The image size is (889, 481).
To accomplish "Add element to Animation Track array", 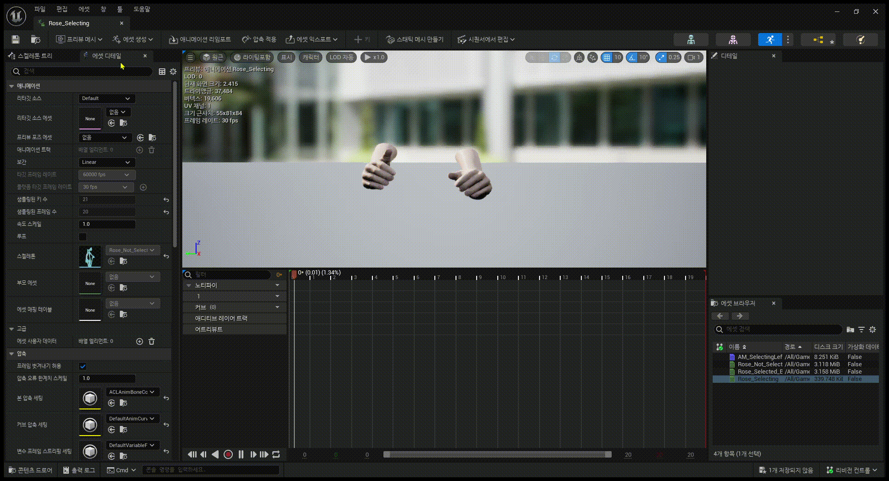I will click(140, 150).
